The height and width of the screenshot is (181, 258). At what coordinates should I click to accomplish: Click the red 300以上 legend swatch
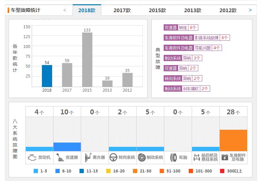click(x=222, y=171)
